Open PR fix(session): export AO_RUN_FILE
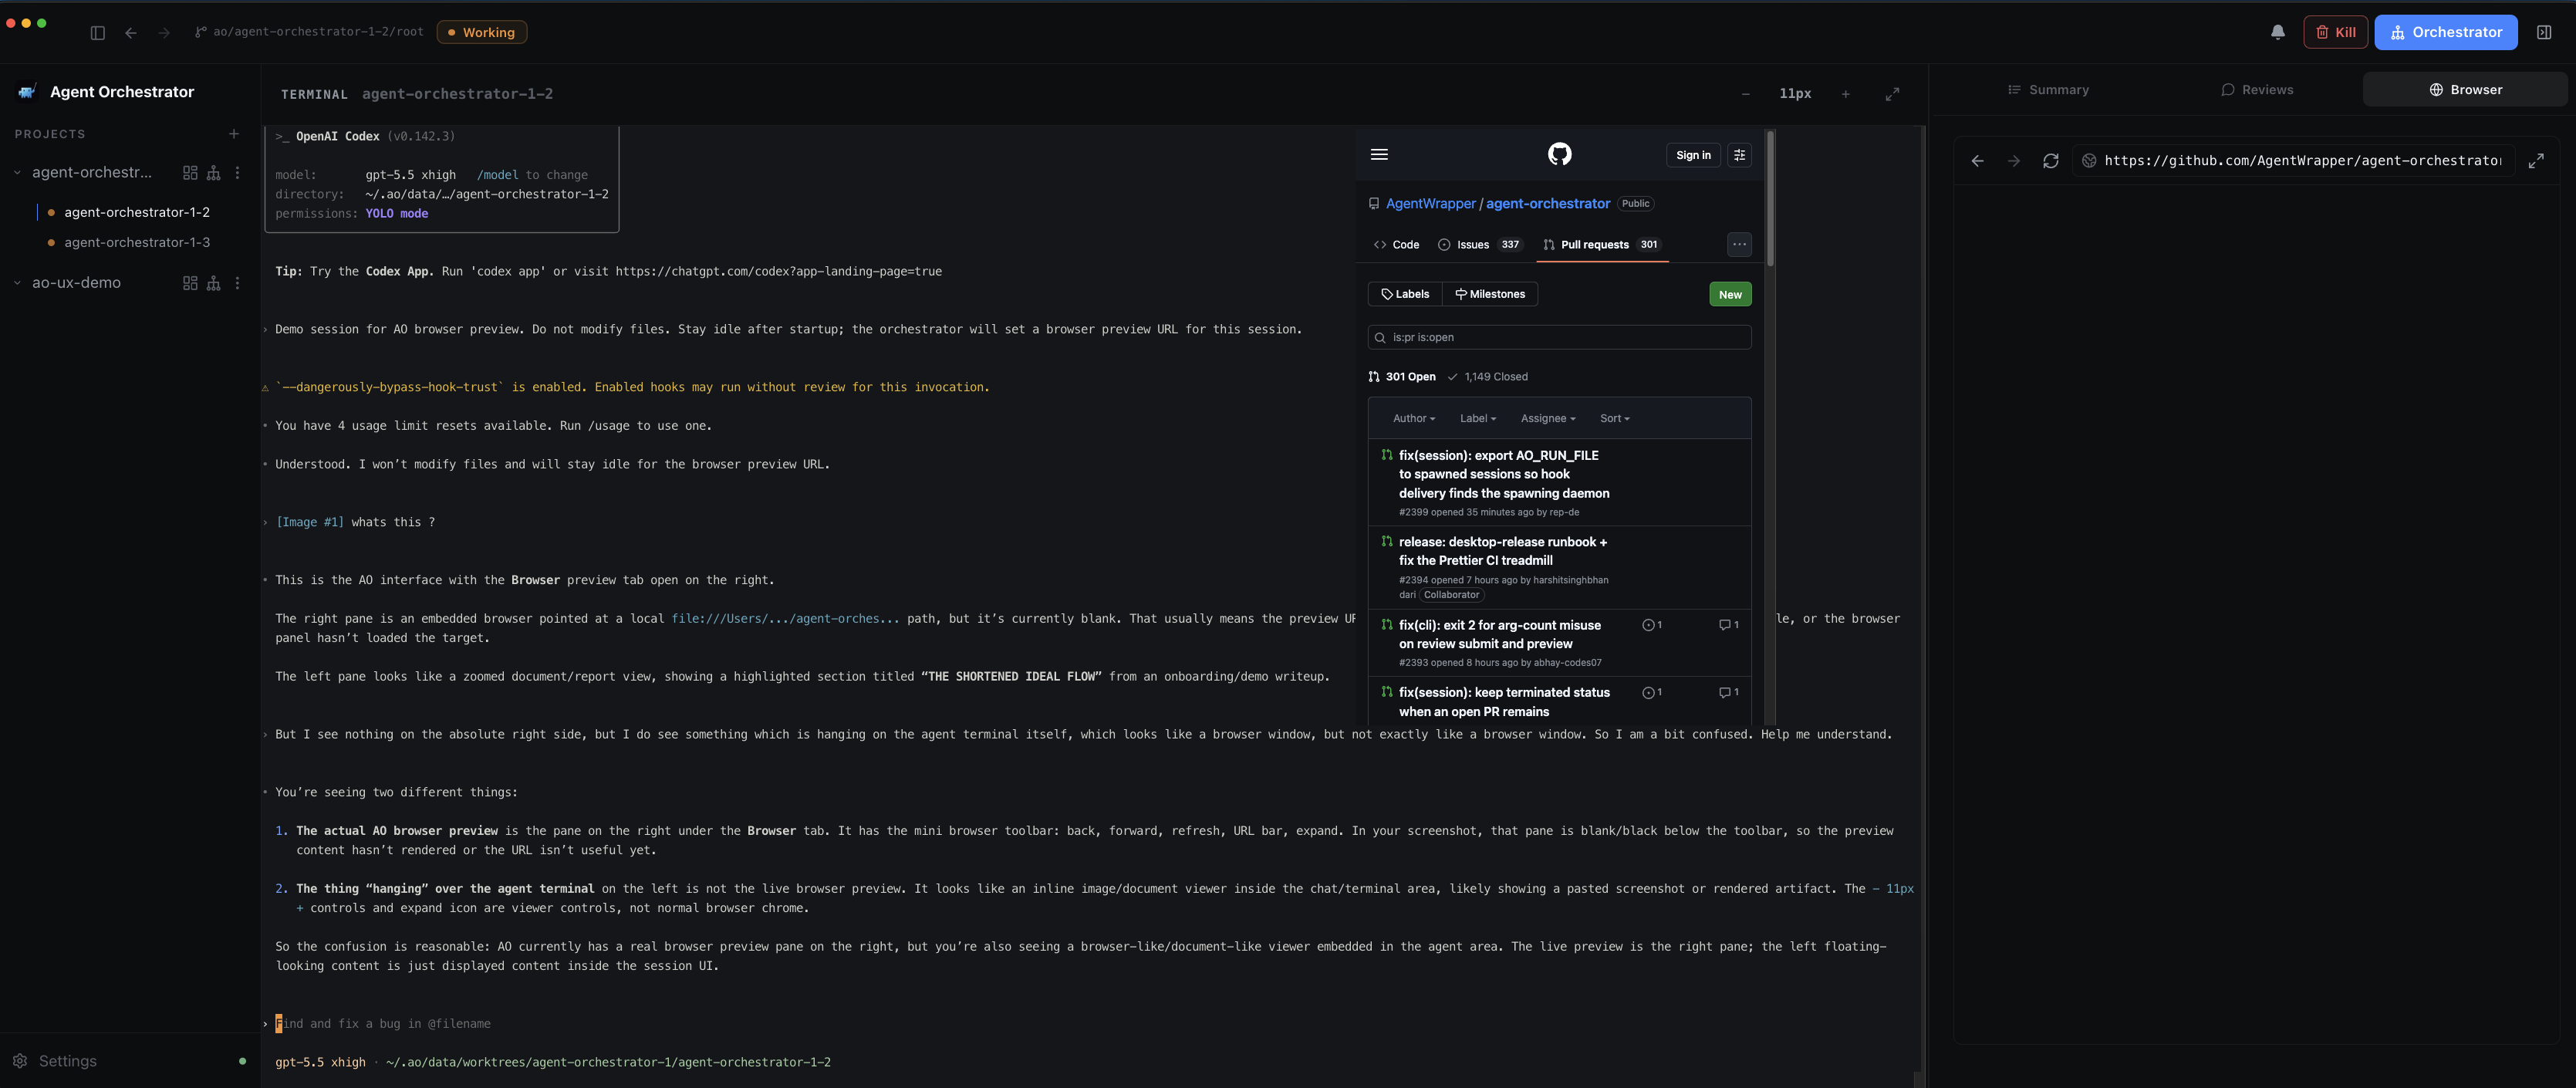Image resolution: width=2576 pixels, height=1088 pixels. click(1503, 474)
